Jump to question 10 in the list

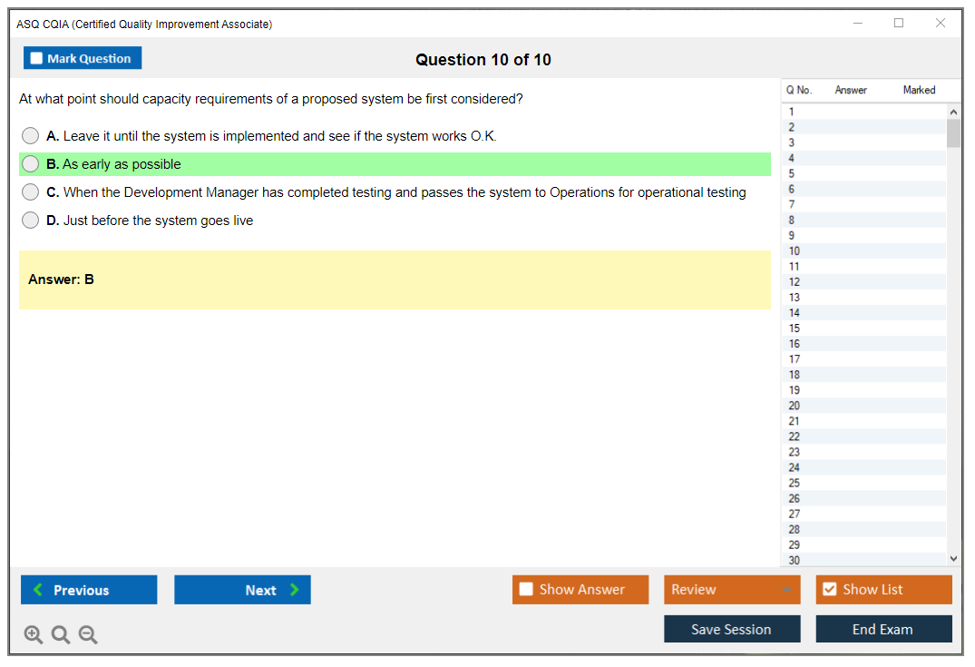click(x=795, y=250)
